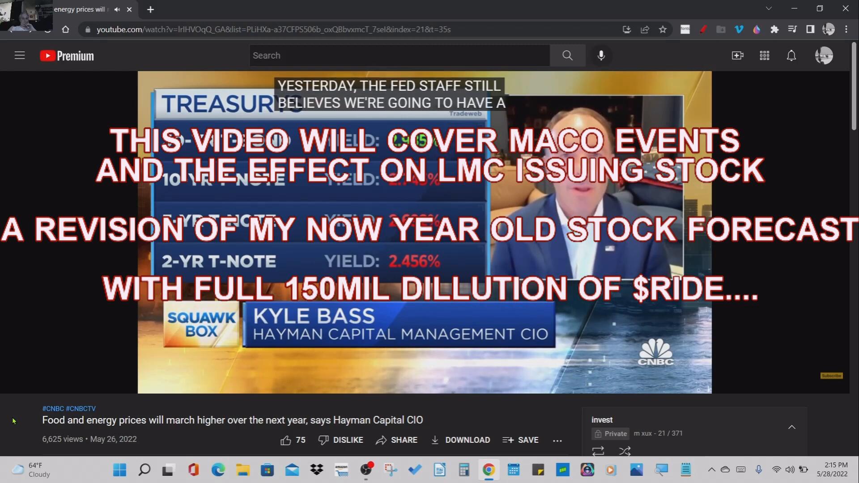859x483 pixels.
Task: Toggle playlist loop button
Action: 598,451
